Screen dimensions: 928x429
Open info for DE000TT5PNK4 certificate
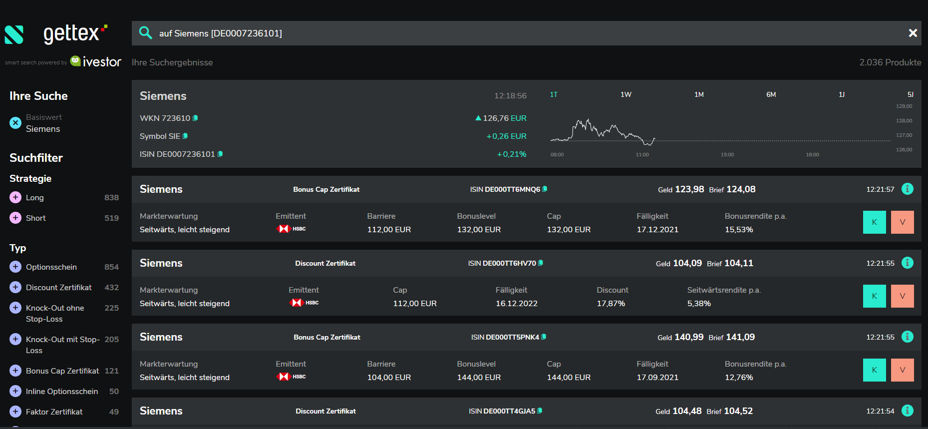907,337
